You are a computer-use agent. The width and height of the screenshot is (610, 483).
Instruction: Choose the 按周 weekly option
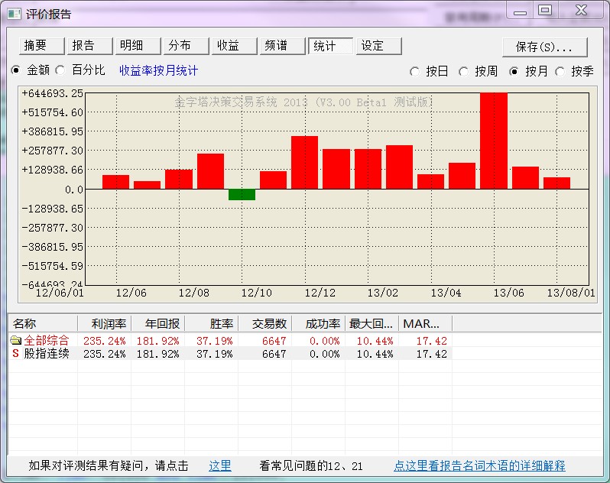(463, 71)
